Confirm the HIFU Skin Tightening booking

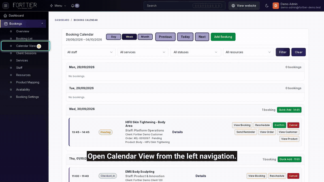tap(279, 125)
